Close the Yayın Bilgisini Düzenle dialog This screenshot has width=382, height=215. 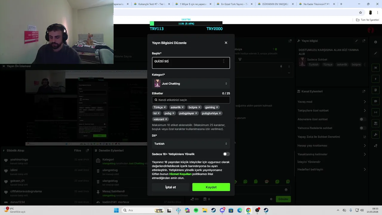(x=226, y=43)
